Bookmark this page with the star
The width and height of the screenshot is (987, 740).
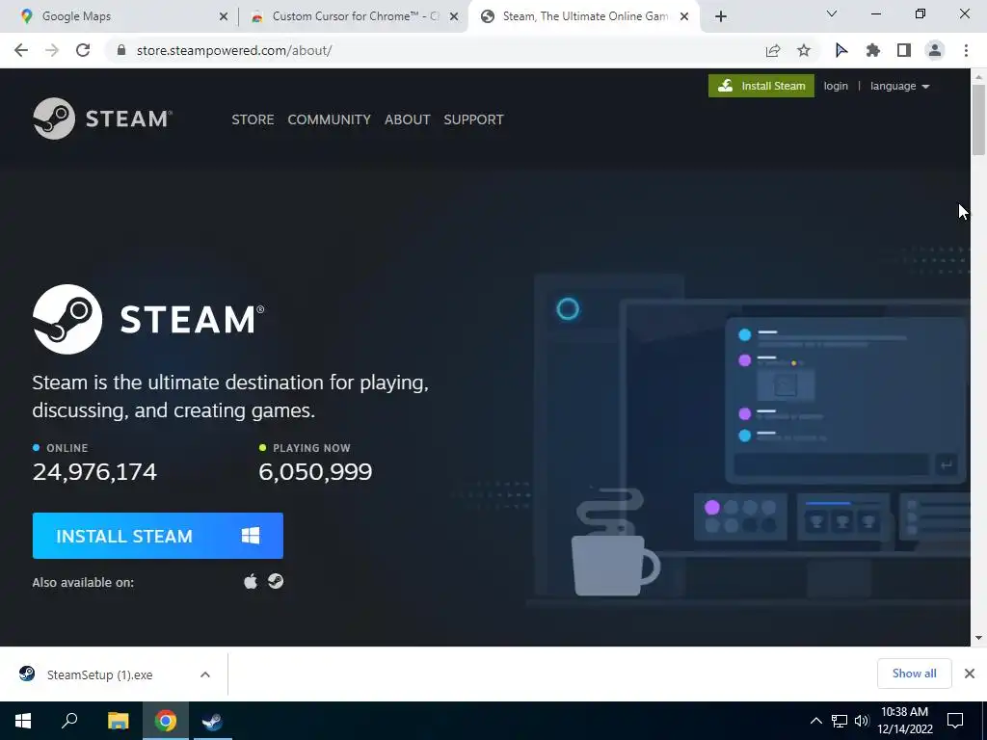[804, 51]
